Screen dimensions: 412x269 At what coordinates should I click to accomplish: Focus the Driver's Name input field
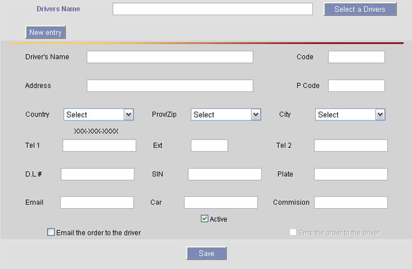(x=170, y=57)
